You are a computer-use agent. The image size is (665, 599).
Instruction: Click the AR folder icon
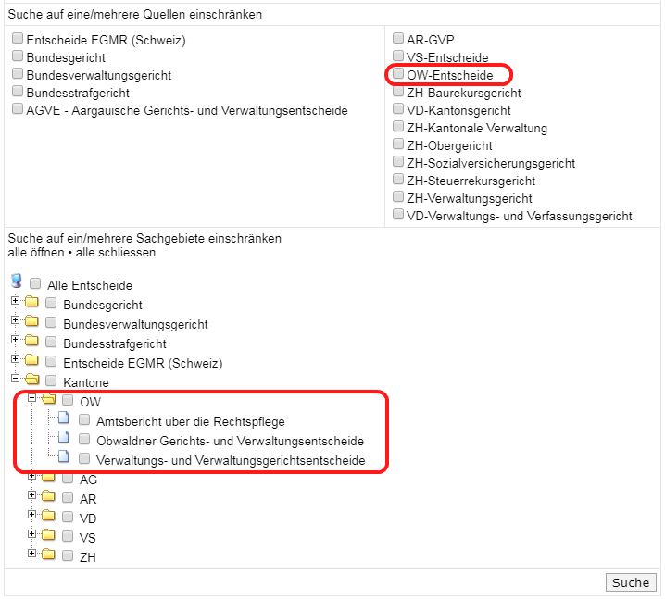point(48,496)
